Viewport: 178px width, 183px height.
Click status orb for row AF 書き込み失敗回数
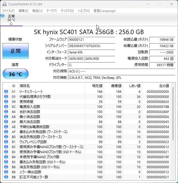coord(6,132)
